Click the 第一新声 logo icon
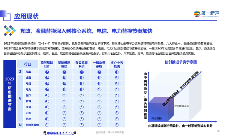The width and height of the screenshot is (225, 136). tap(197, 14)
